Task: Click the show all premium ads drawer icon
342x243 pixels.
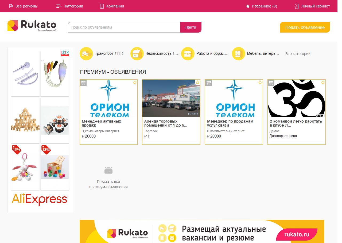Action: tap(108, 170)
